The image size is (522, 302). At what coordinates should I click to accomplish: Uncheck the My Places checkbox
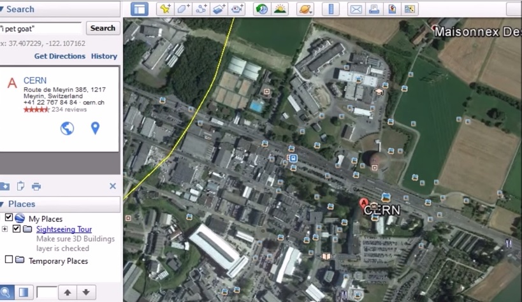[x=9, y=218]
